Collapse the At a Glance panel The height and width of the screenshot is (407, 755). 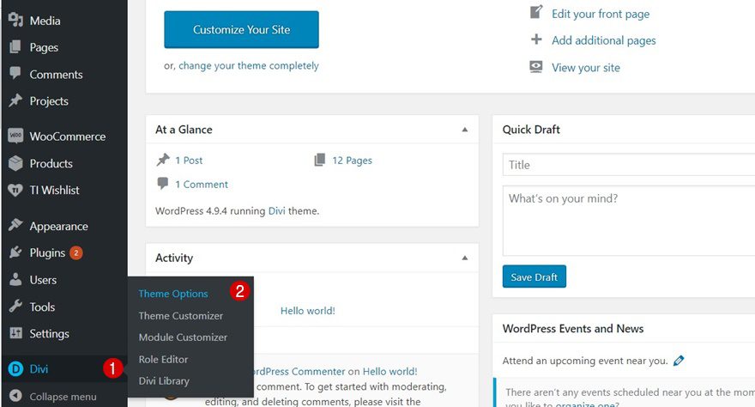click(x=465, y=130)
